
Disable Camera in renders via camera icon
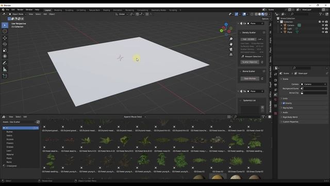(326, 25)
